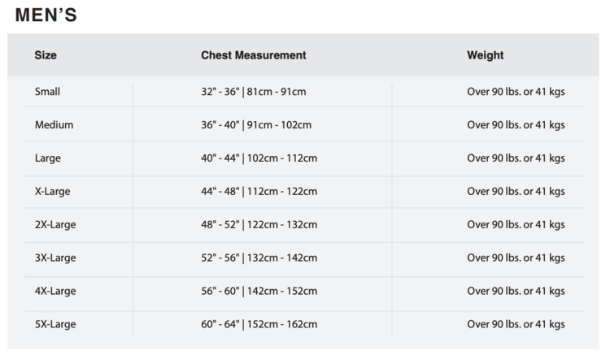Select the 2X-Large size row label
The image size is (610, 355).
coord(55,224)
